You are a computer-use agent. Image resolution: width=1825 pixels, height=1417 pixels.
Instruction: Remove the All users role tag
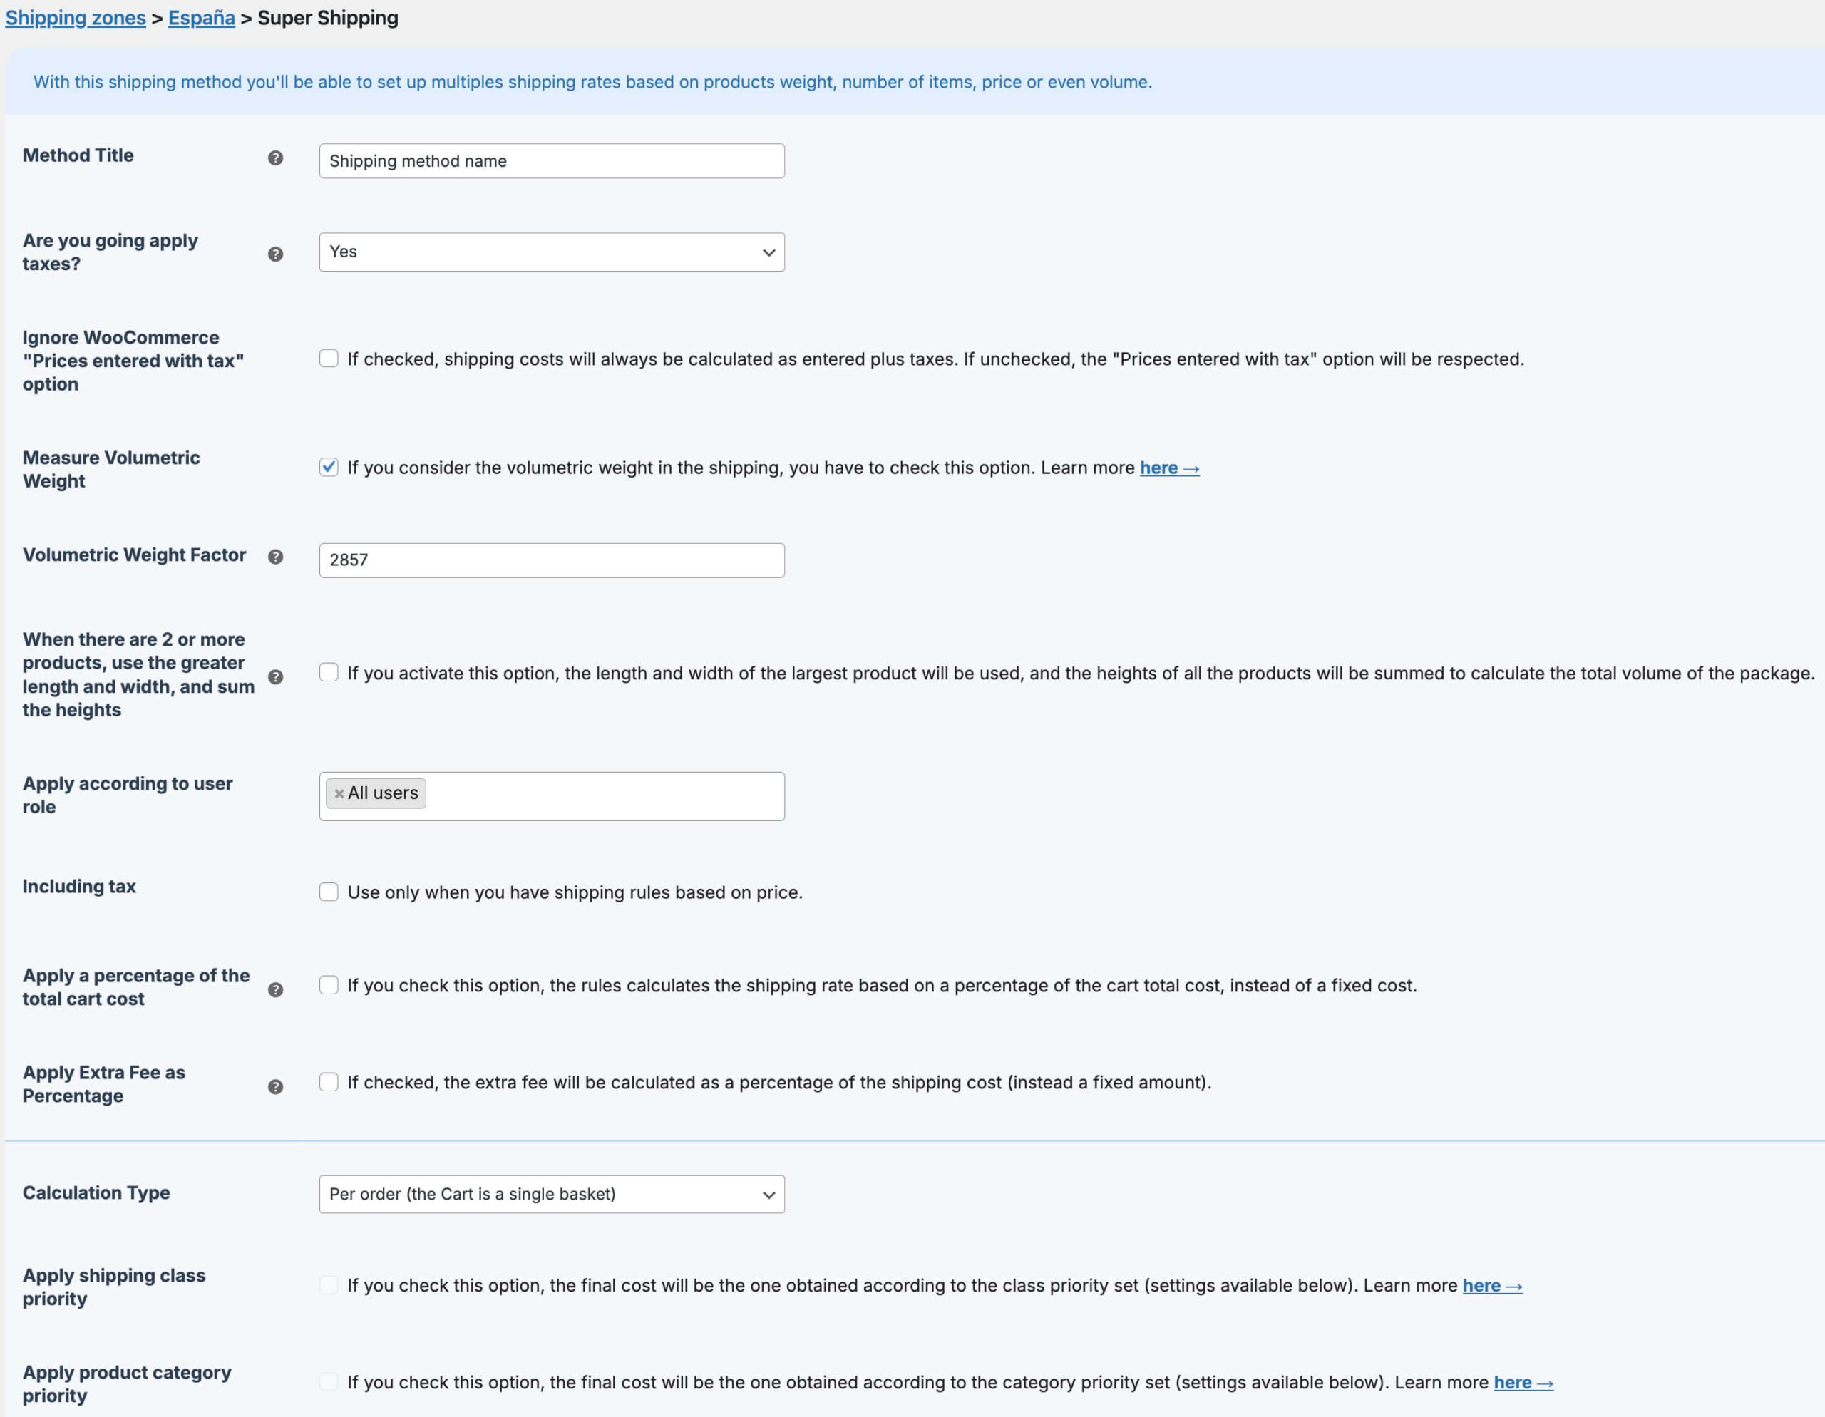(339, 794)
